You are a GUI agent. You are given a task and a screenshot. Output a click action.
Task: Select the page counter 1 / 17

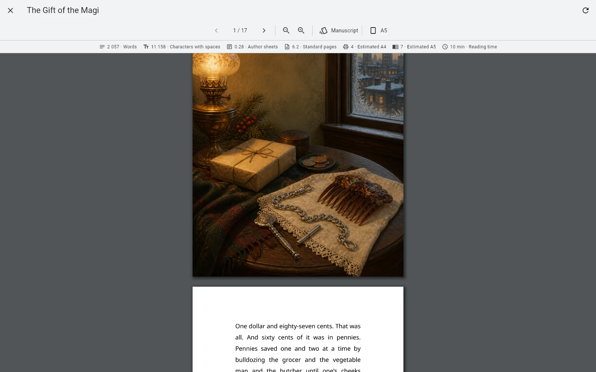pyautogui.click(x=240, y=31)
